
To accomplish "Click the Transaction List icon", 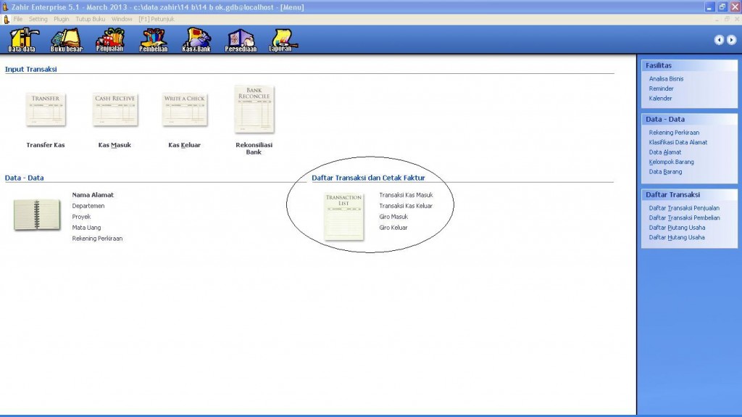I will click(x=343, y=217).
